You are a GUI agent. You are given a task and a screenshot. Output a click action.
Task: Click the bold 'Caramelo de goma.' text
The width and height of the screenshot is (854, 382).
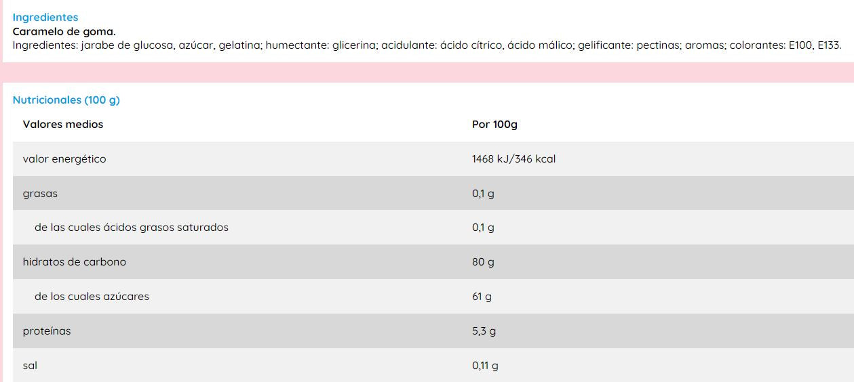[x=64, y=31]
